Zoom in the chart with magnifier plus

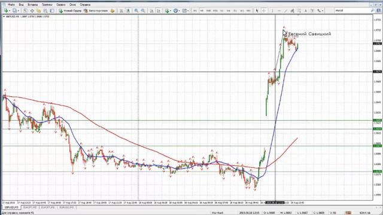coord(136,11)
